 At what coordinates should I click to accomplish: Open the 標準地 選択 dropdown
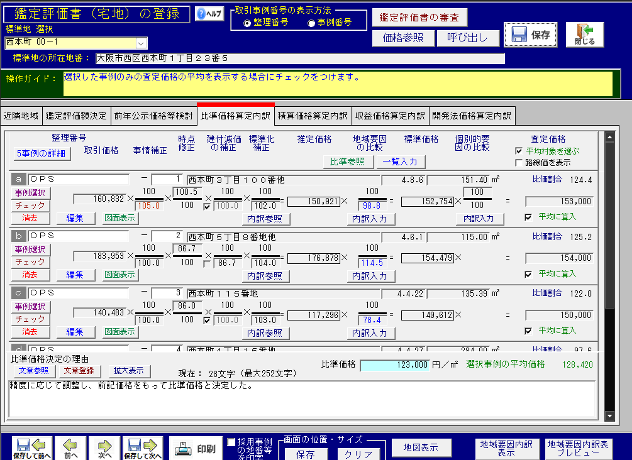tap(141, 43)
